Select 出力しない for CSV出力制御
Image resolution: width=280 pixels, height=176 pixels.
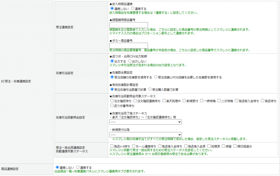tap(130, 61)
